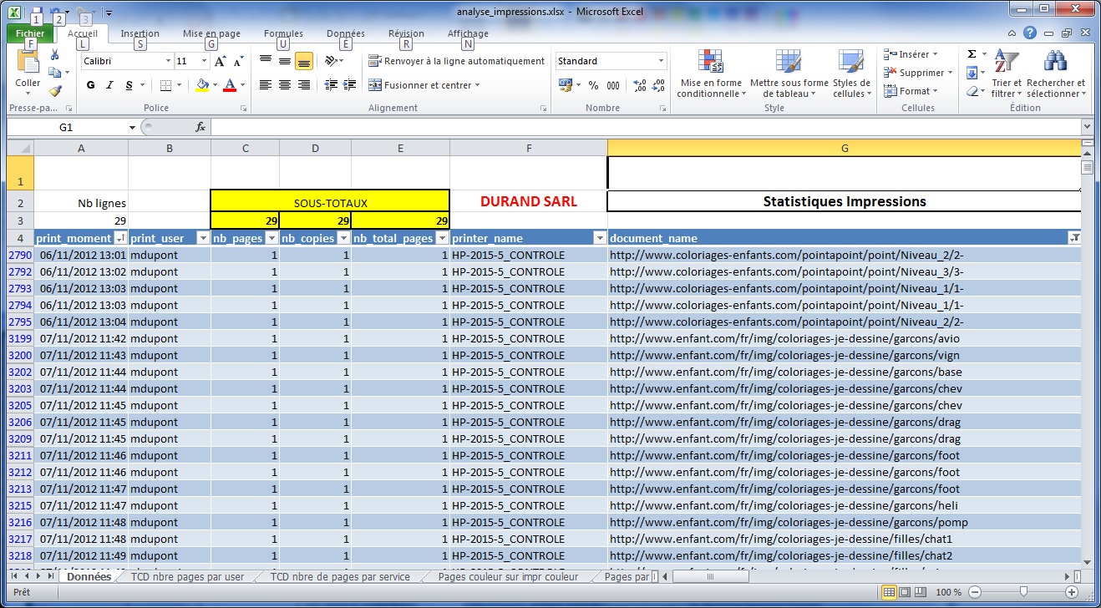Click the text orientation icon
The width and height of the screenshot is (1101, 608).
[331, 61]
